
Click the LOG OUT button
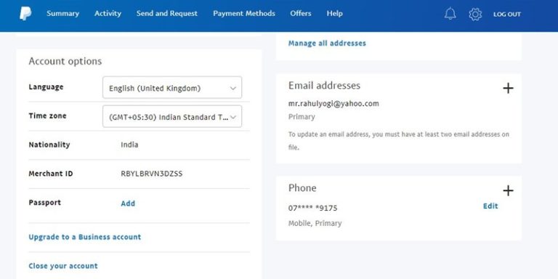506,15
